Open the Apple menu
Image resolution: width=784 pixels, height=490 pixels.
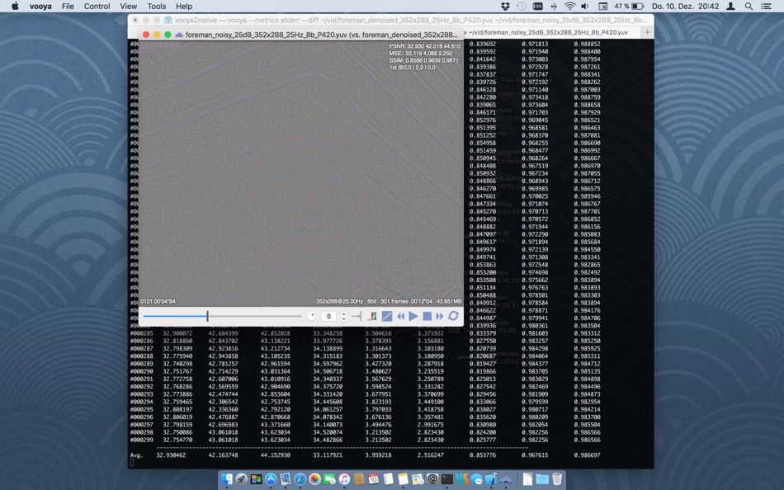[15, 6]
